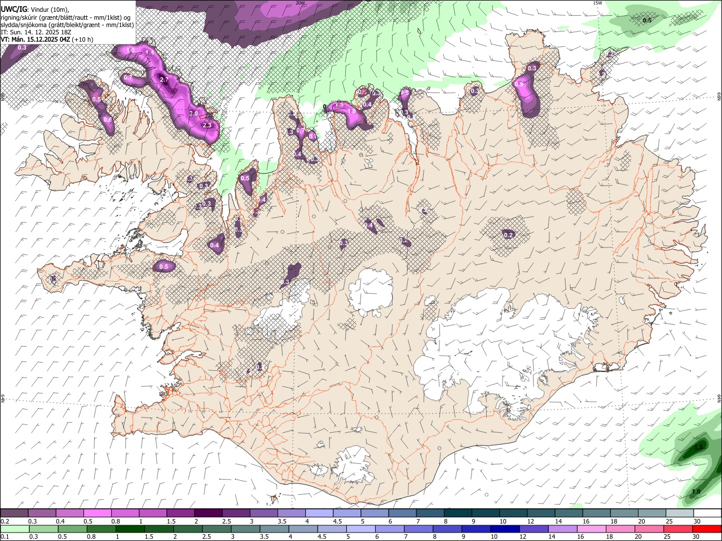Select the deep blue 10–12 swatch in the rain scale
The image size is (722, 541).
tap(505, 529)
